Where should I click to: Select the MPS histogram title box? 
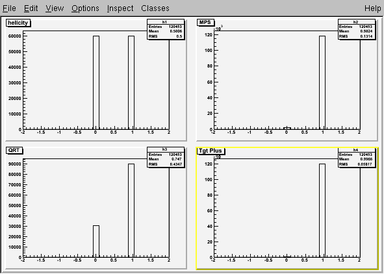click(205, 22)
